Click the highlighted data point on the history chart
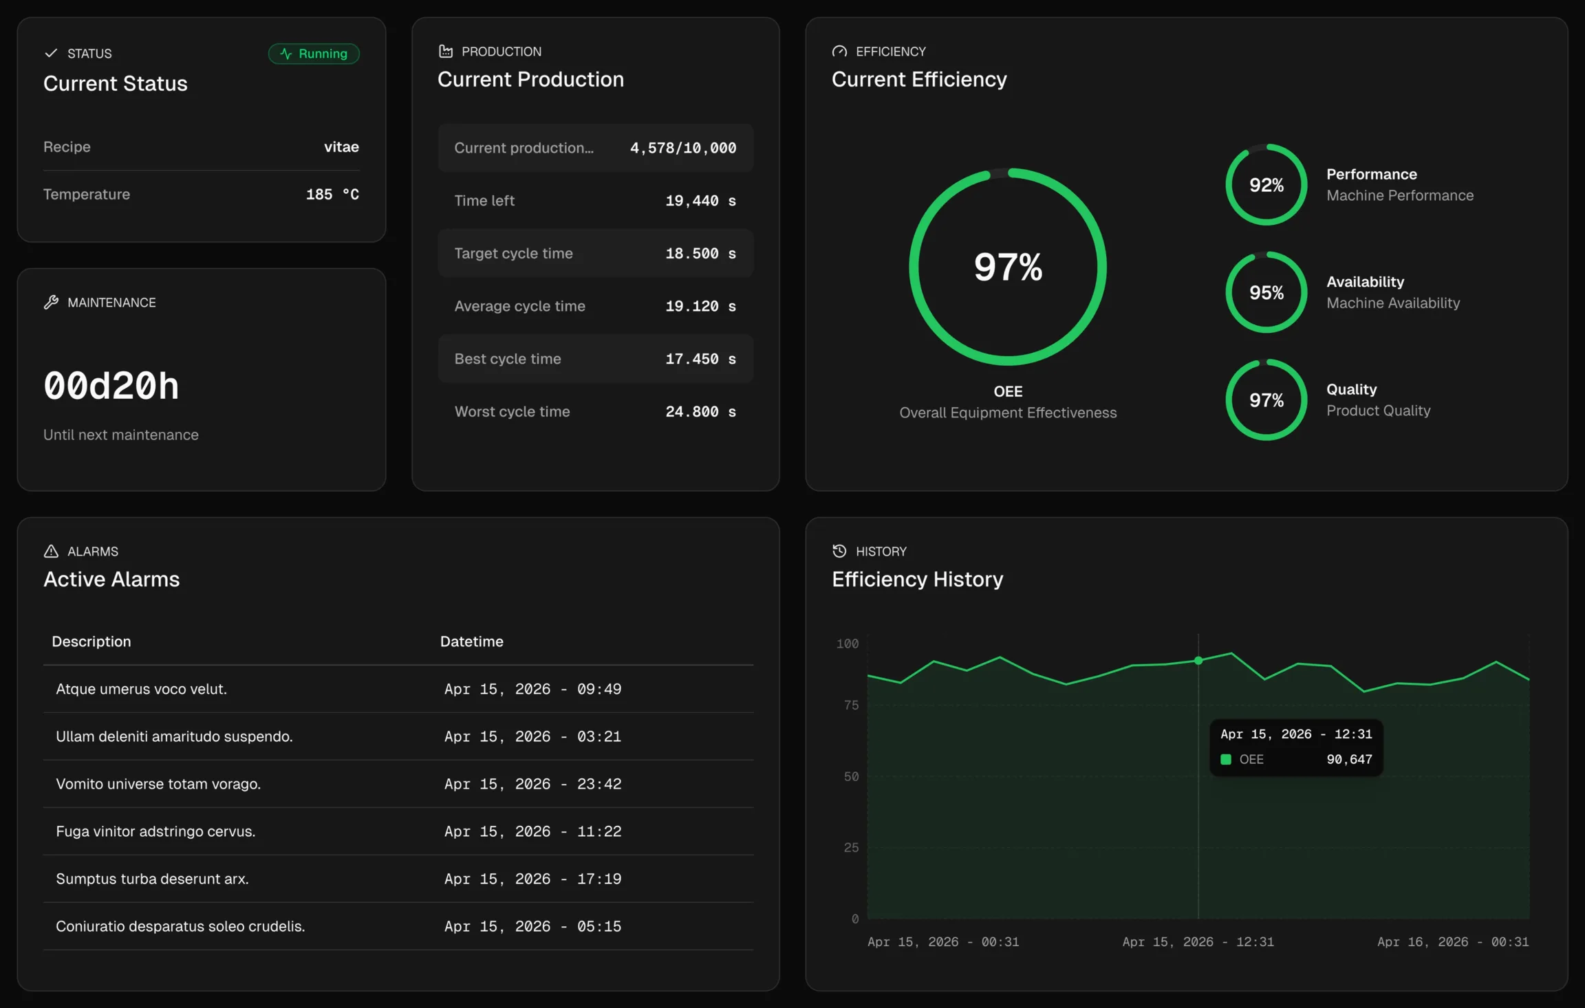The width and height of the screenshot is (1585, 1008). click(x=1198, y=661)
